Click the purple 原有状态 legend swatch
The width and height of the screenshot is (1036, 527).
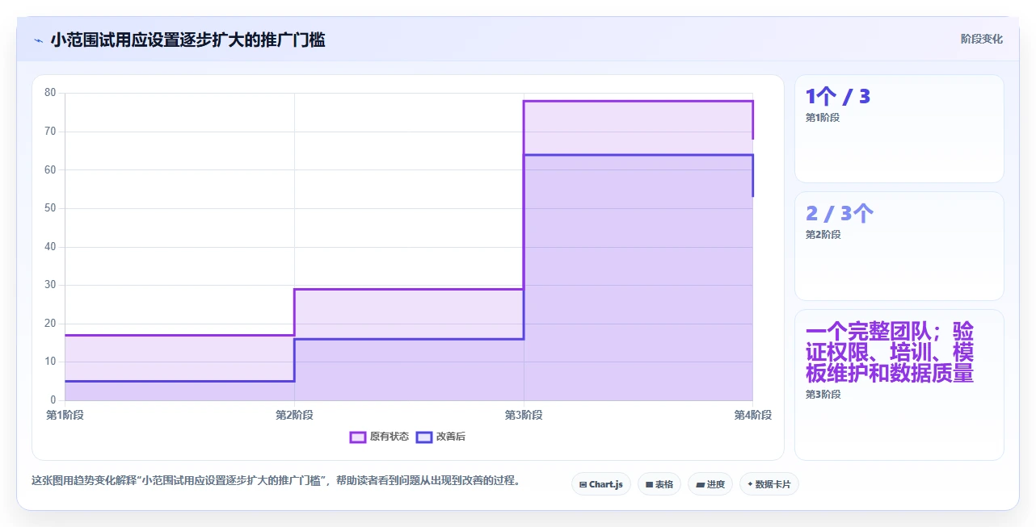pyautogui.click(x=358, y=437)
